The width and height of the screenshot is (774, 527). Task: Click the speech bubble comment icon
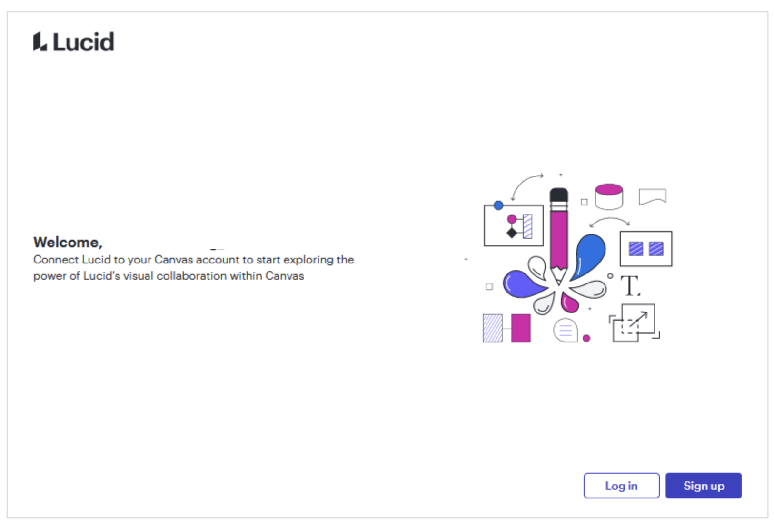[566, 330]
